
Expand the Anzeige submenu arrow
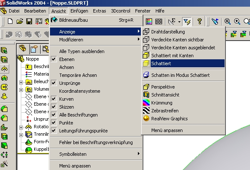coord(139,31)
